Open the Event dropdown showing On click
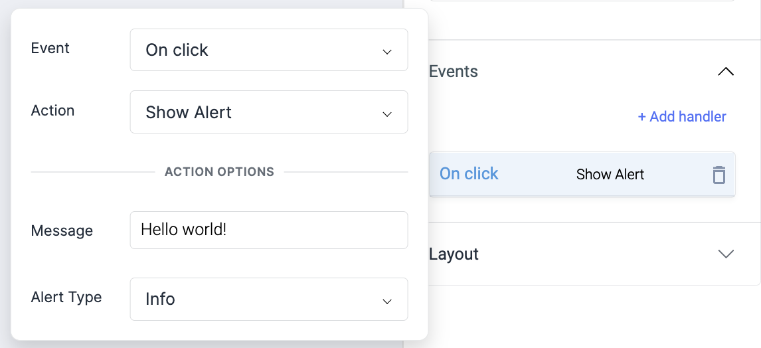Viewport: 761px width, 348px height. 268,50
